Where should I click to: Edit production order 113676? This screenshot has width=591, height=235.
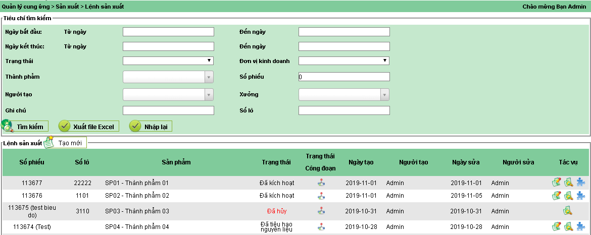pos(556,196)
